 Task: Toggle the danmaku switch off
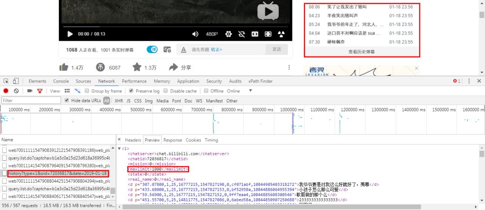[152, 49]
